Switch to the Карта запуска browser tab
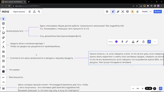Viewport: 164px width, 92px height. coord(14,2)
